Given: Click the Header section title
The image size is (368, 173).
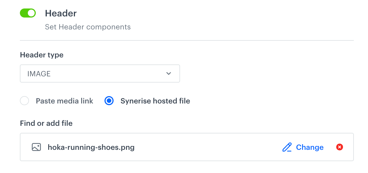Looking at the screenshot, I should pos(61,13).
